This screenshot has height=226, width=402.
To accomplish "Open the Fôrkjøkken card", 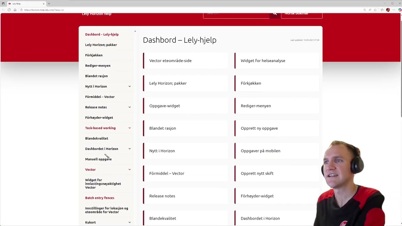I will coord(277,83).
